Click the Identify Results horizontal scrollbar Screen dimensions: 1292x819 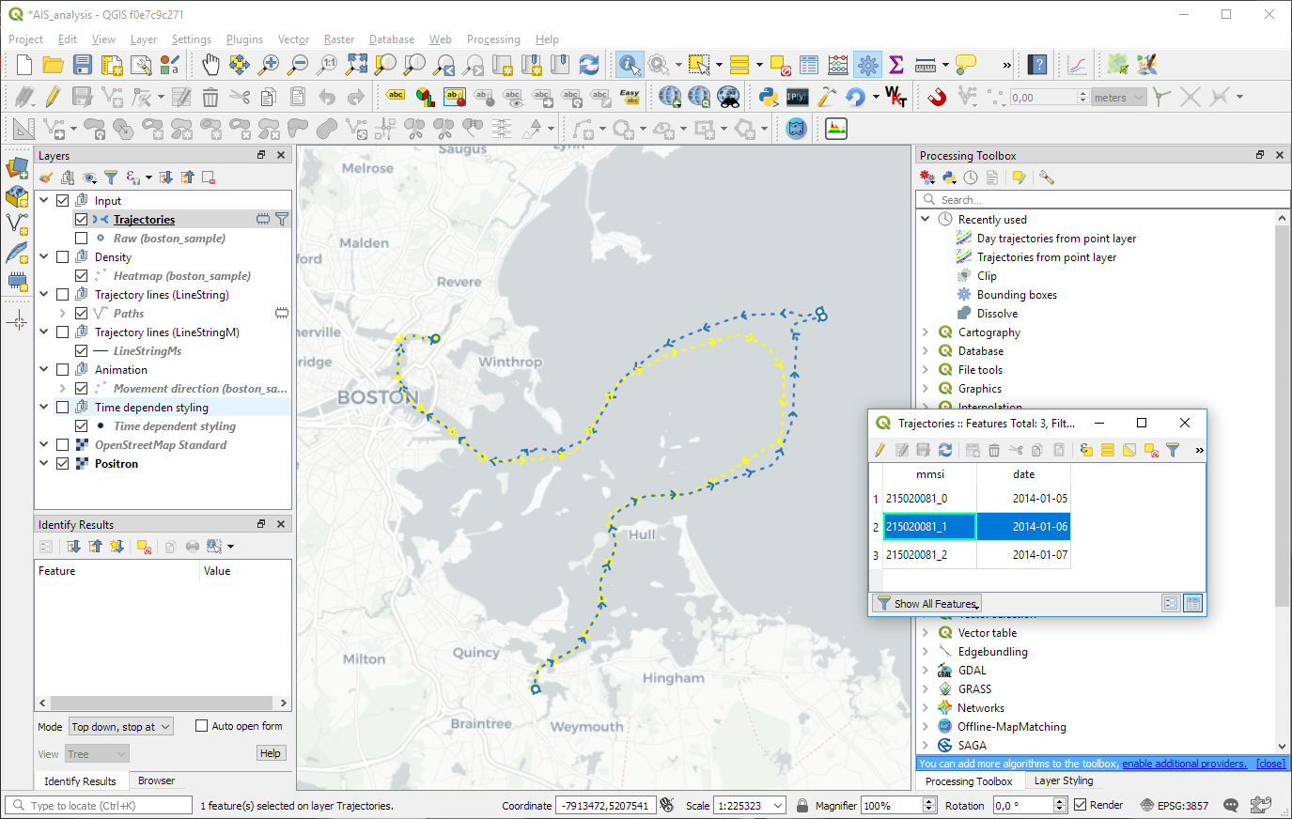pos(163,703)
